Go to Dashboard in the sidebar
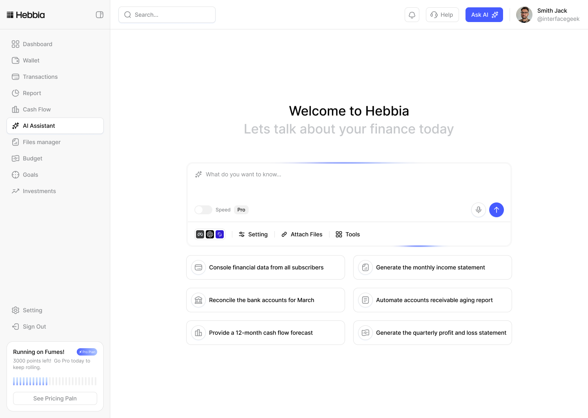The height and width of the screenshot is (418, 588). pos(37,44)
